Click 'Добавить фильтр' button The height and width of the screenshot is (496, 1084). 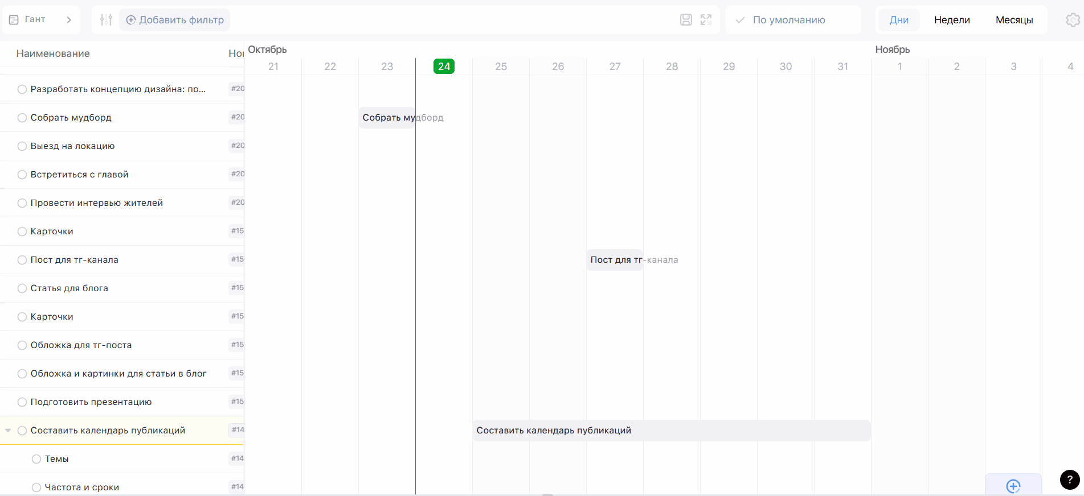(x=175, y=20)
